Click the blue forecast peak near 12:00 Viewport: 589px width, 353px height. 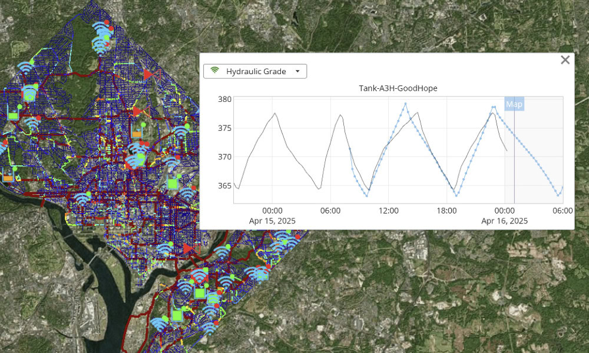pyautogui.click(x=405, y=104)
